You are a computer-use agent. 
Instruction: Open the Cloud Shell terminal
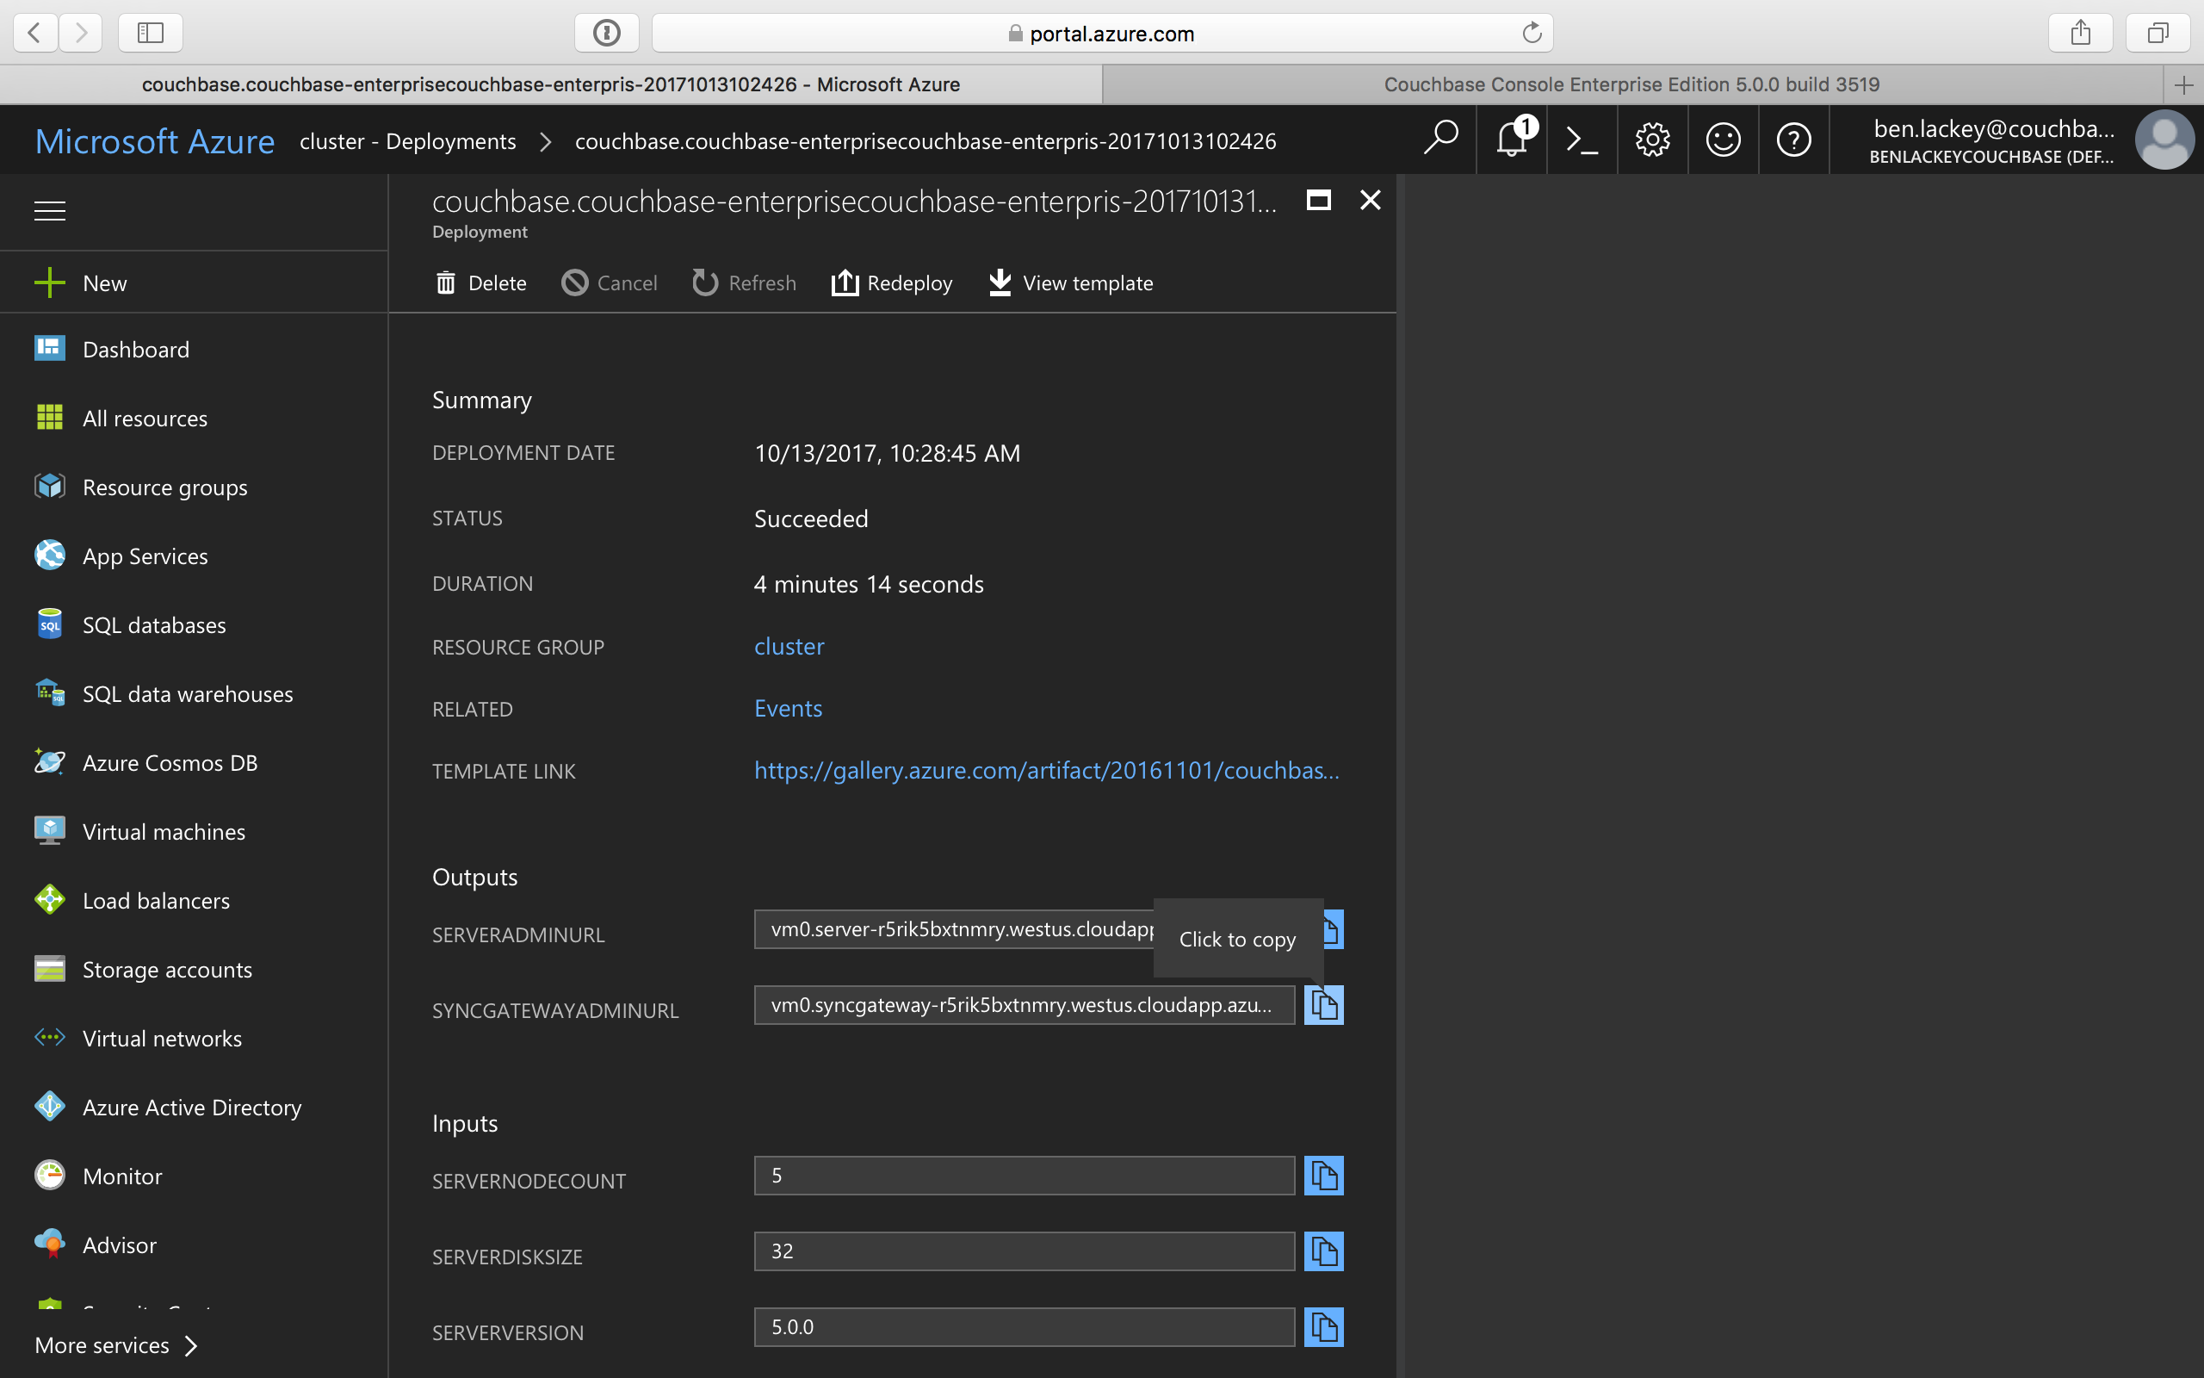point(1580,139)
